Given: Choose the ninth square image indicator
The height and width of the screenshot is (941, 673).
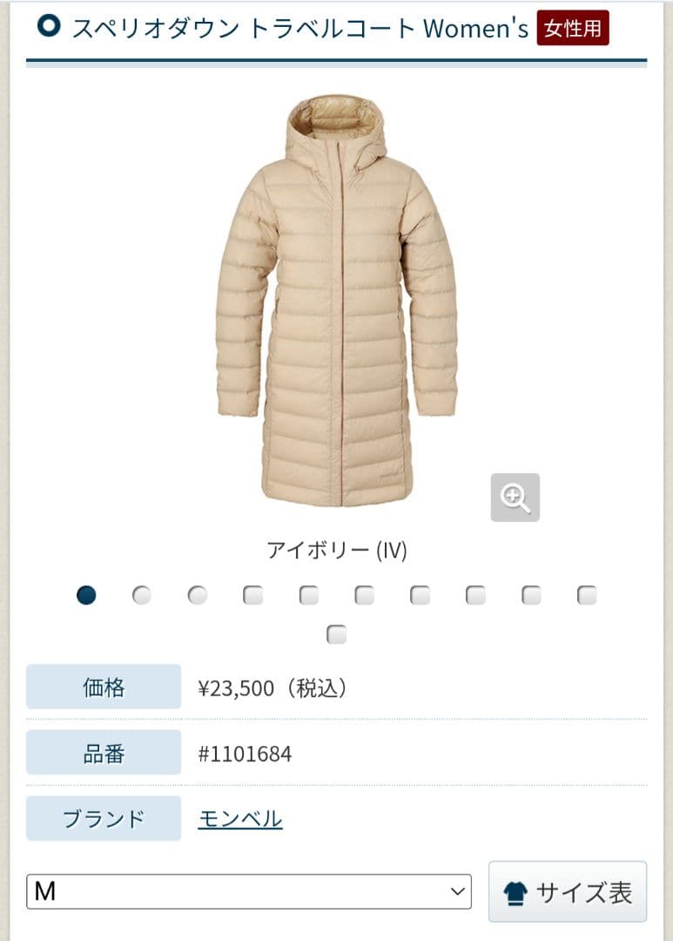Looking at the screenshot, I should click(x=531, y=595).
